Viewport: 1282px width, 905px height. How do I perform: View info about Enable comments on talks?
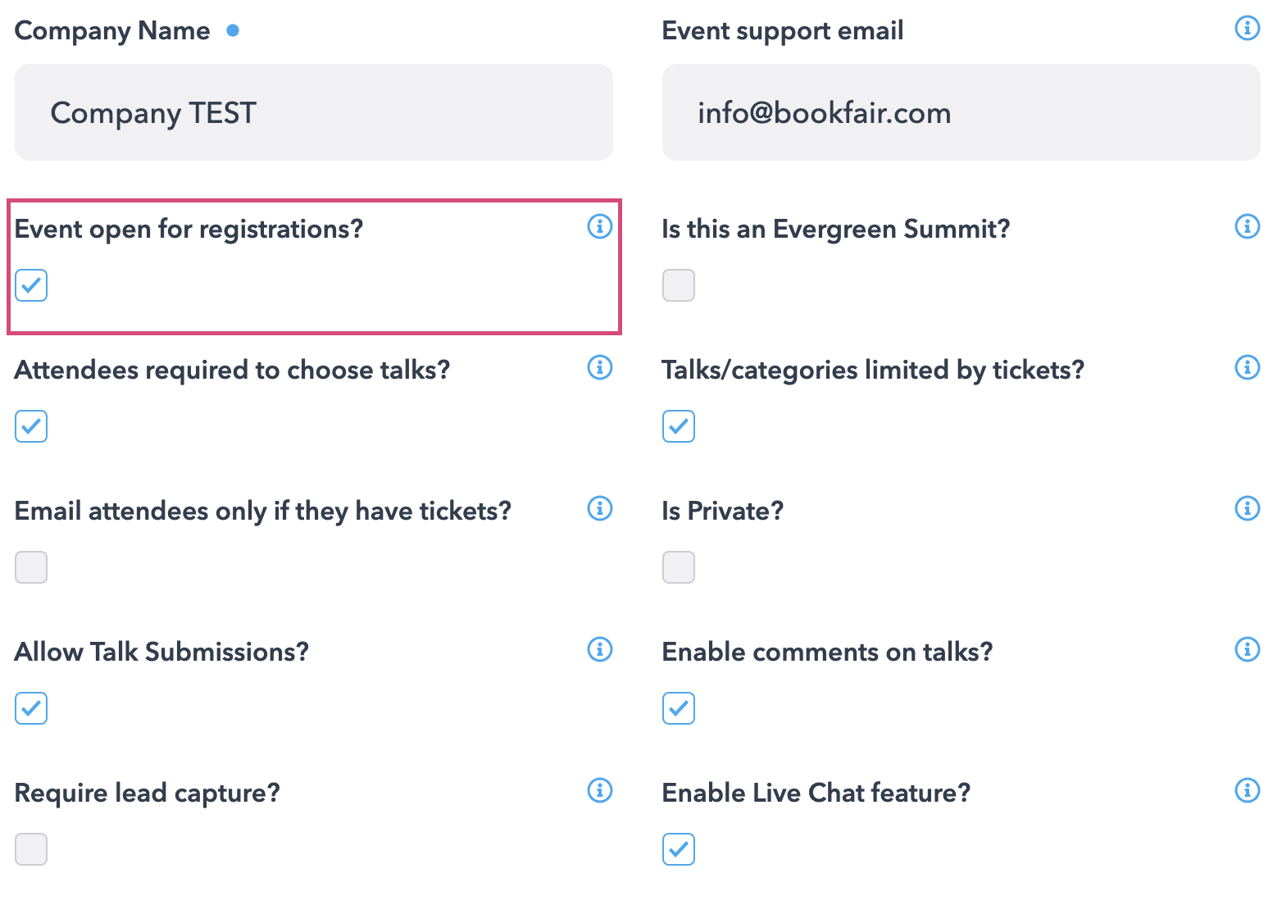pyautogui.click(x=1247, y=649)
